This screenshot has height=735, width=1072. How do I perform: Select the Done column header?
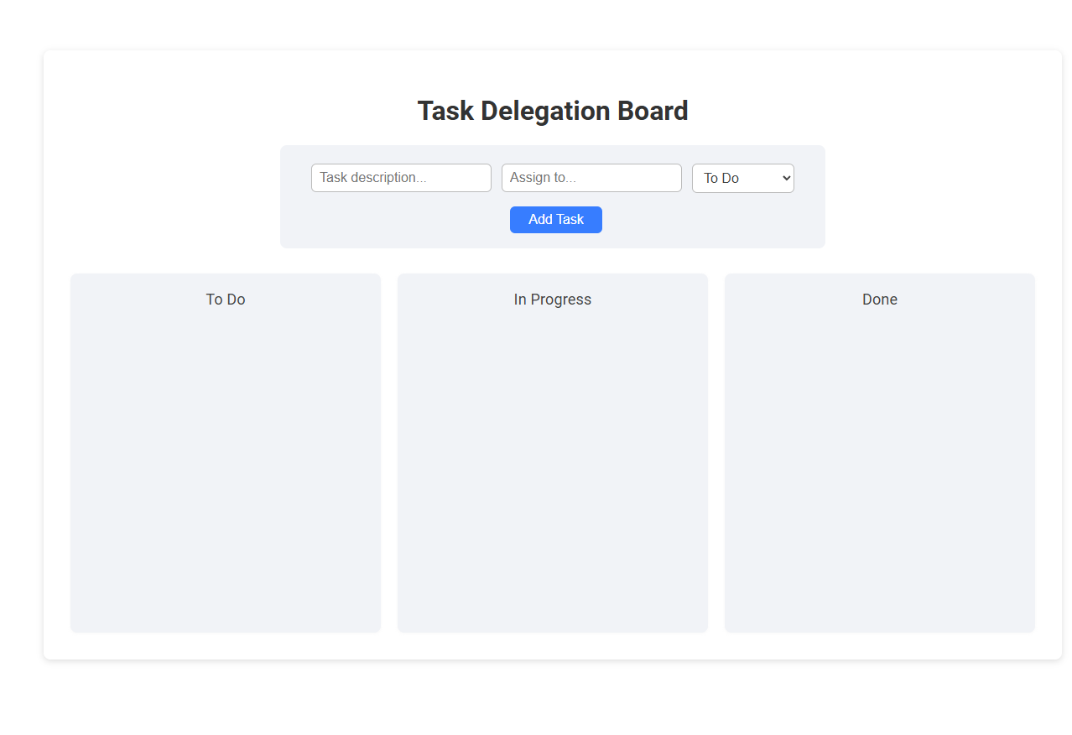[x=878, y=299]
